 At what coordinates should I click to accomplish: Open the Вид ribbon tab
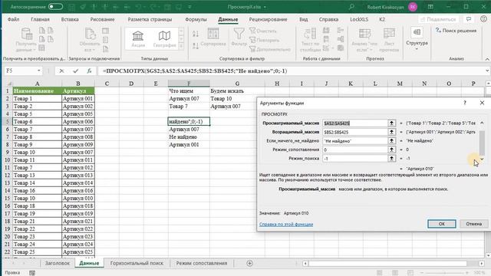point(304,19)
